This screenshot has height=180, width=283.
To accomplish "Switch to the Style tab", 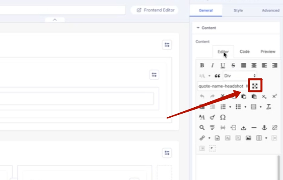I will (x=238, y=10).
